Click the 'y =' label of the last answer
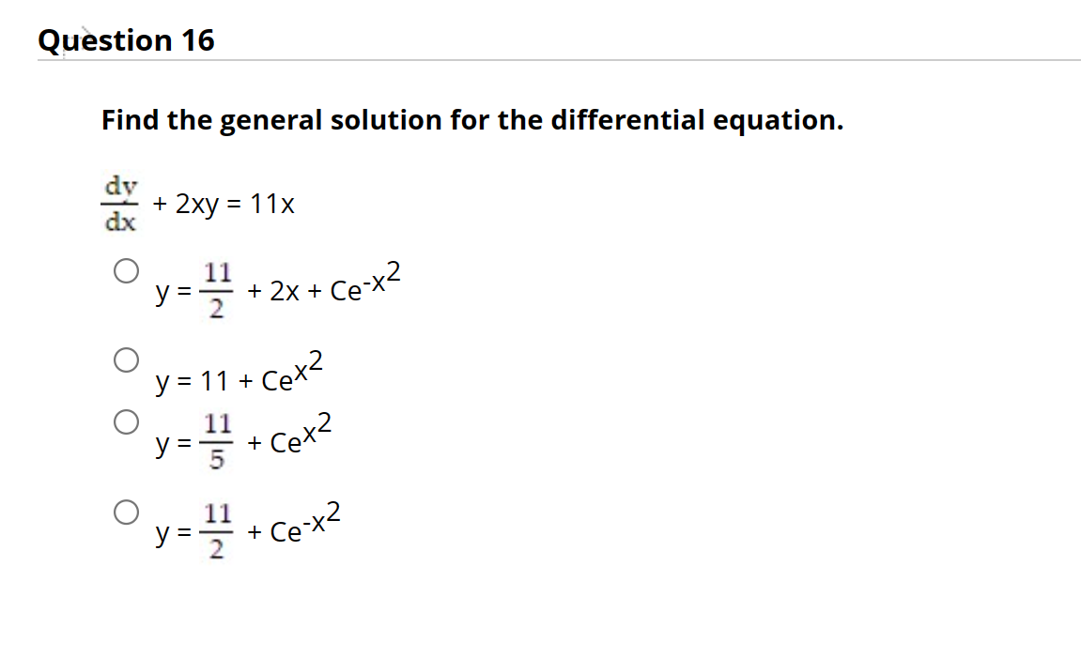Image resolution: width=1081 pixels, height=658 pixels. tap(173, 532)
